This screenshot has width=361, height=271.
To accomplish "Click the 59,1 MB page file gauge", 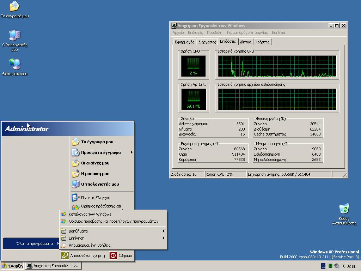I will [x=194, y=99].
